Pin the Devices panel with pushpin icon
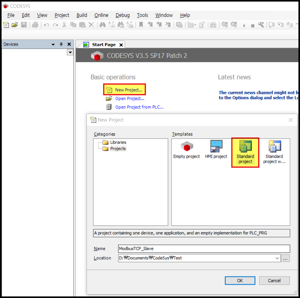Screen dimensions: 300x298 point(61,44)
